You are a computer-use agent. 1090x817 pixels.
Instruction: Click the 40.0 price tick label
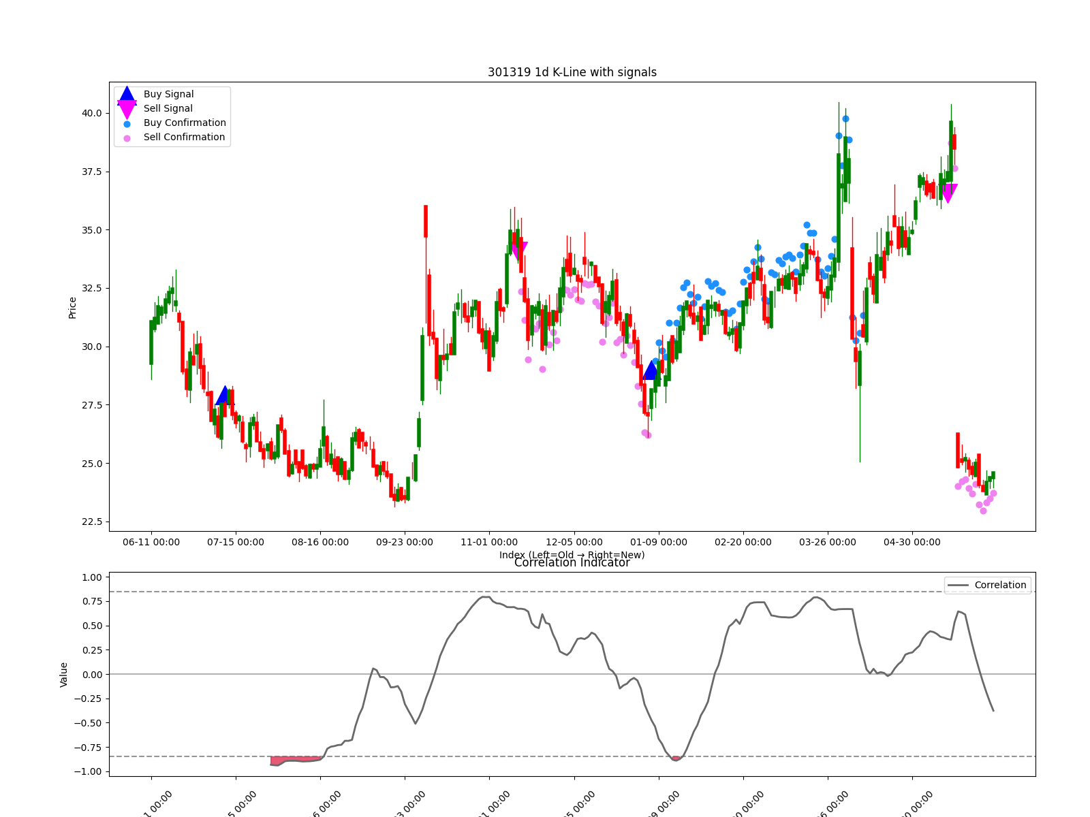91,114
